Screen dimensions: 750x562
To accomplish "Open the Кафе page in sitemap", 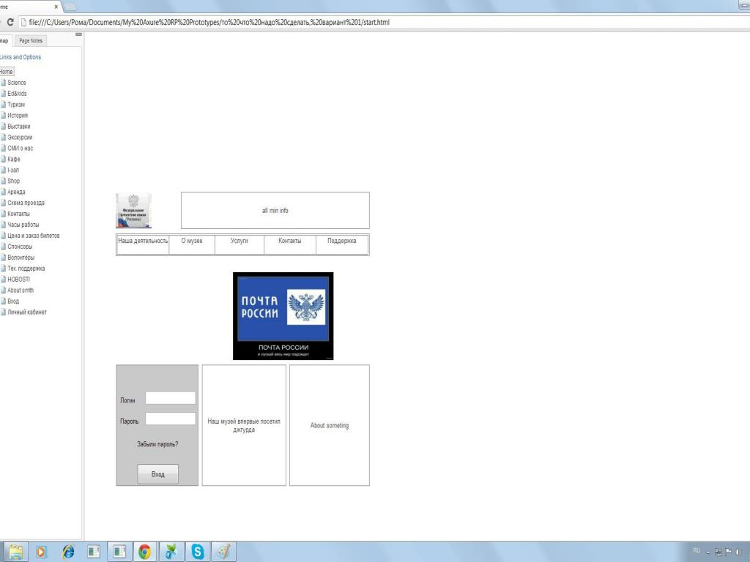I will (x=14, y=159).
